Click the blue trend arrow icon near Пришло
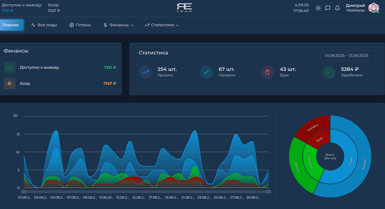 (x=145, y=72)
